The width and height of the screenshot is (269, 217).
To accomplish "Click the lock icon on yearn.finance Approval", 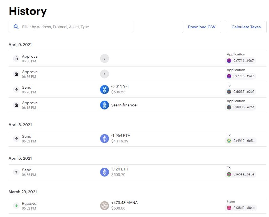I will 16,105.
